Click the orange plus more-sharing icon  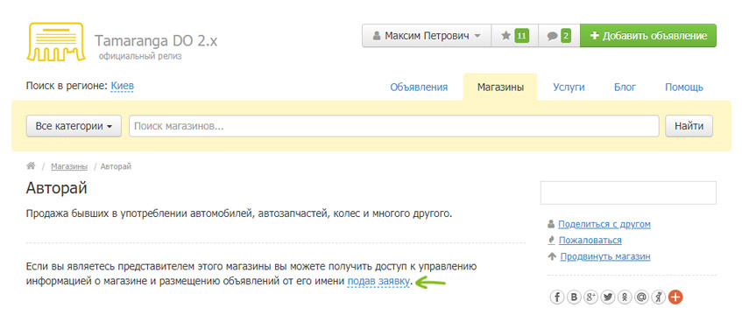[x=675, y=297]
